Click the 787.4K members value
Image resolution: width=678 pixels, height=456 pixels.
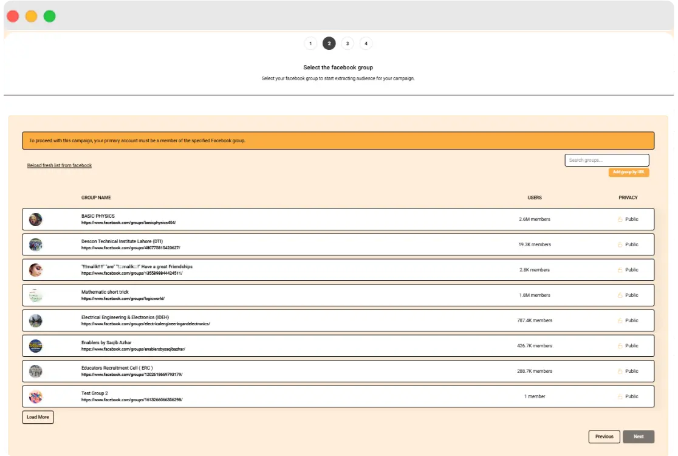pos(535,320)
